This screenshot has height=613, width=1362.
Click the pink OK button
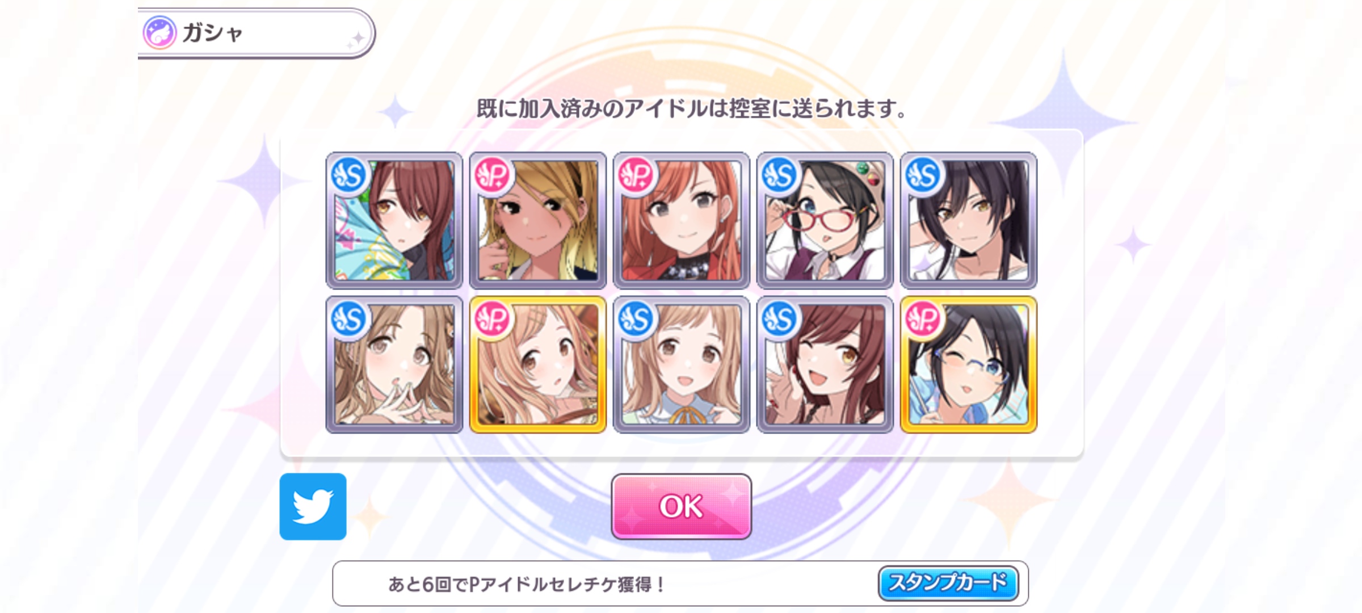(681, 506)
